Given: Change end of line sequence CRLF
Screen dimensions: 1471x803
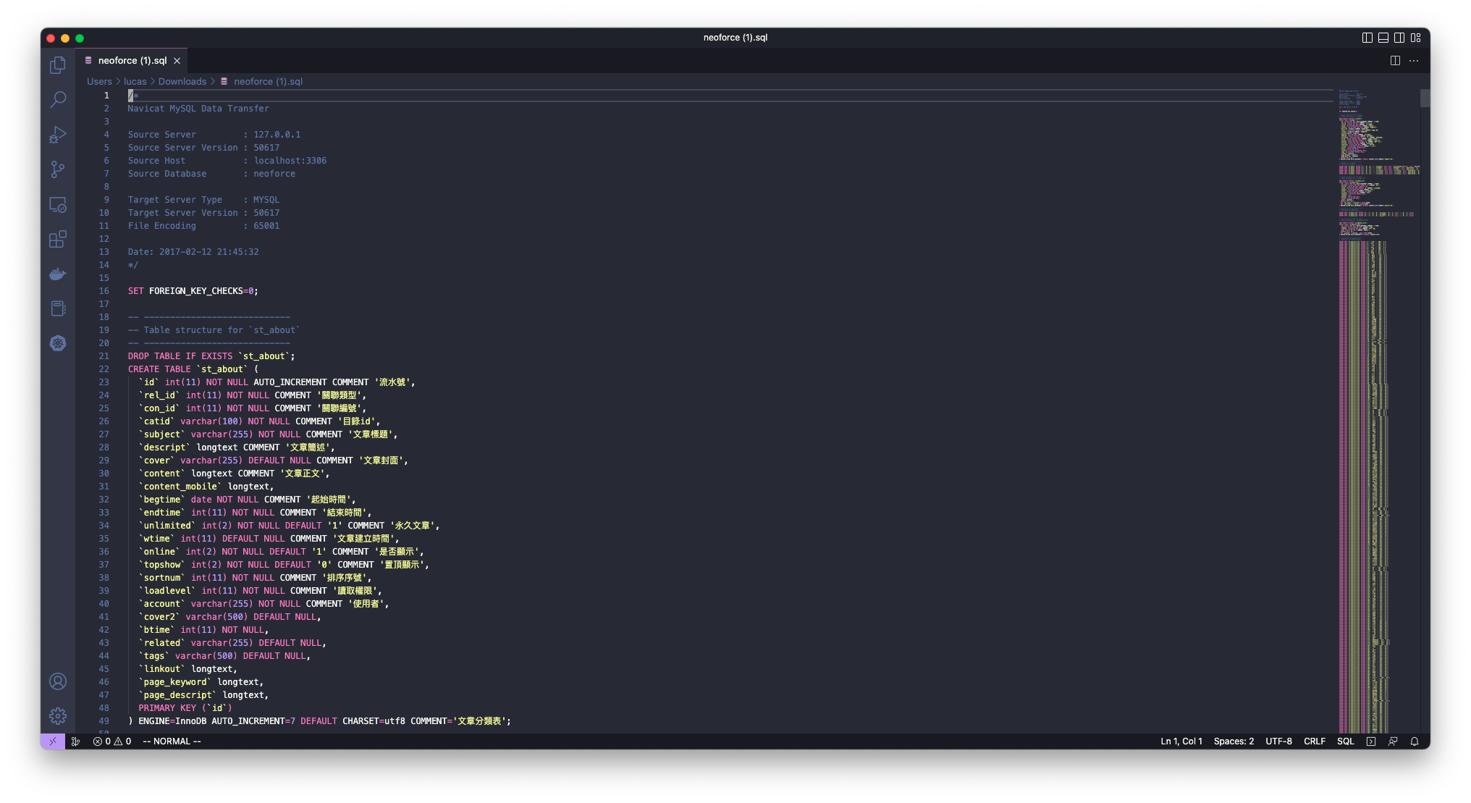Looking at the screenshot, I should (x=1314, y=741).
